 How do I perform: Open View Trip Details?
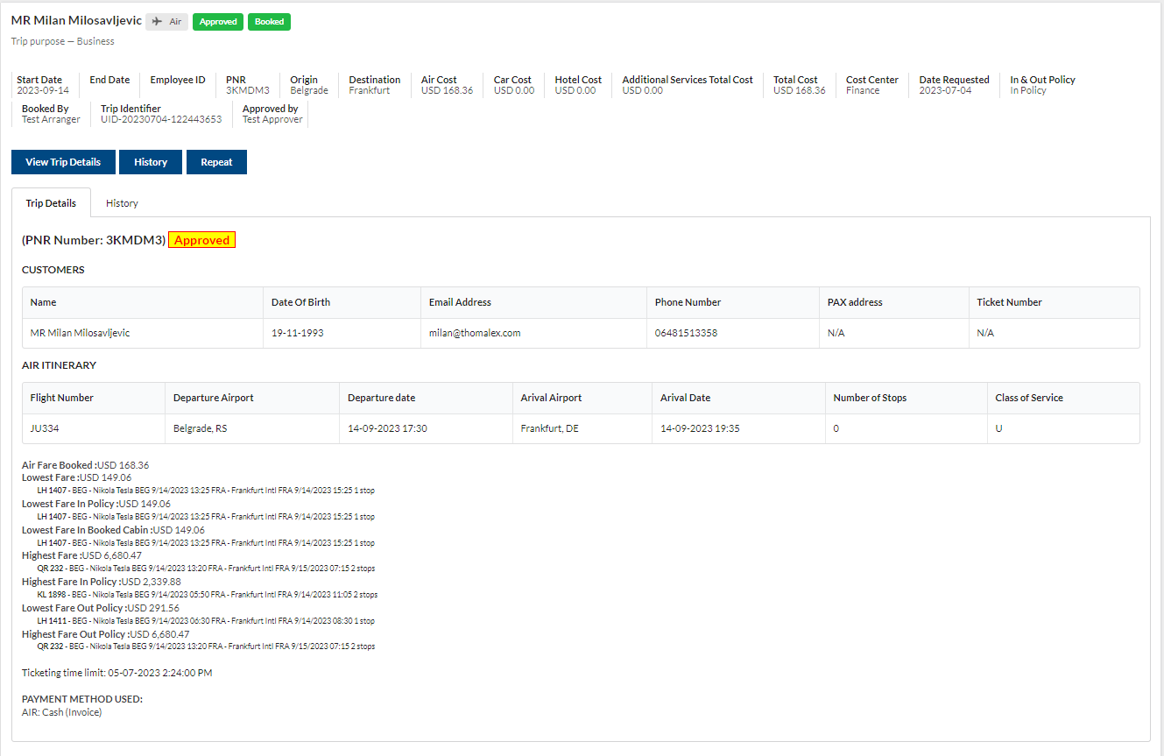(63, 162)
